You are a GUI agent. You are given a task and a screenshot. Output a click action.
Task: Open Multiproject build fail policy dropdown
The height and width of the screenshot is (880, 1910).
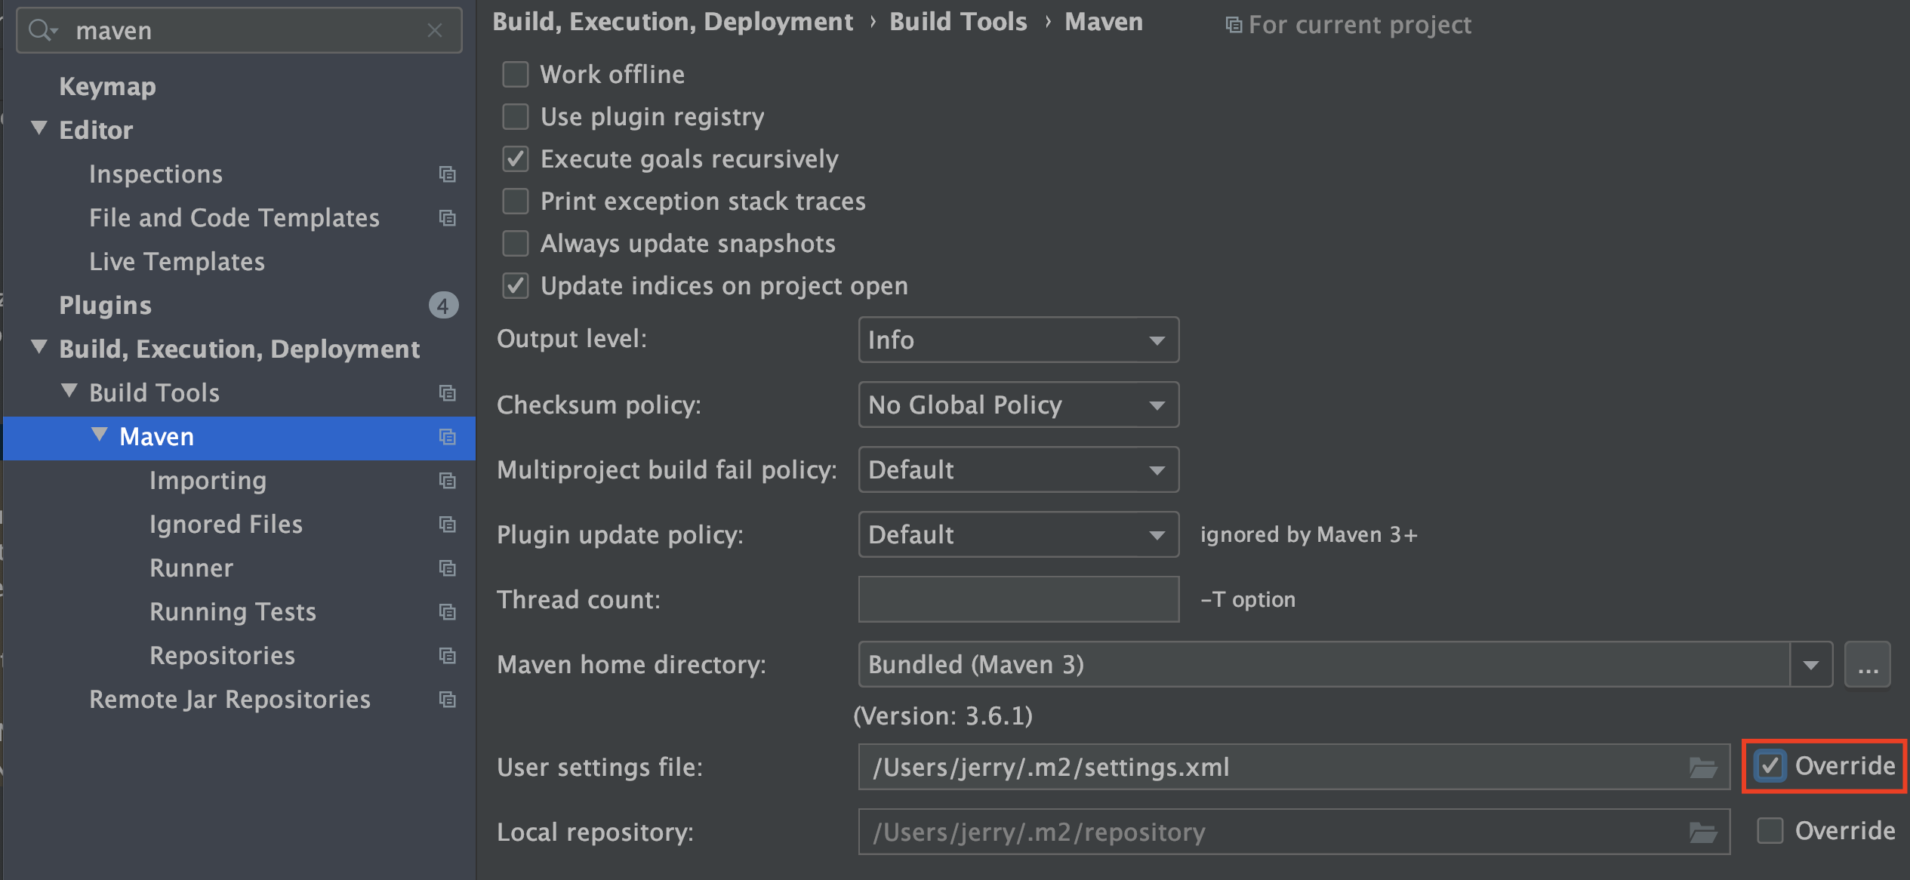(1018, 469)
